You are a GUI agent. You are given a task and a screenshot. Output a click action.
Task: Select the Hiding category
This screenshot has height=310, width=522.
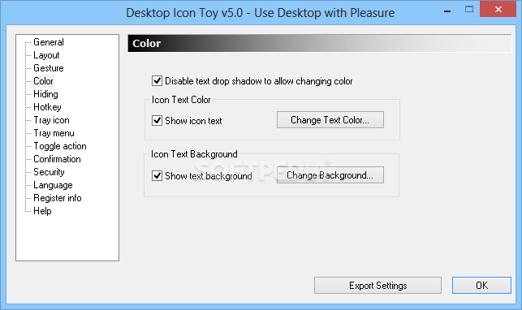45,94
